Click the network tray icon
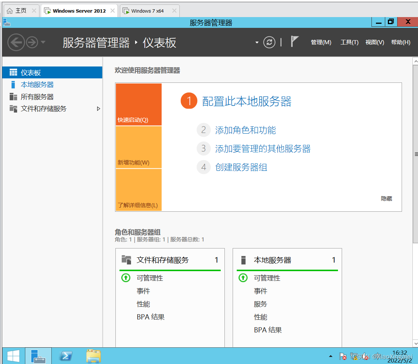Image resolution: width=418 pixels, height=364 pixels. pos(354,356)
